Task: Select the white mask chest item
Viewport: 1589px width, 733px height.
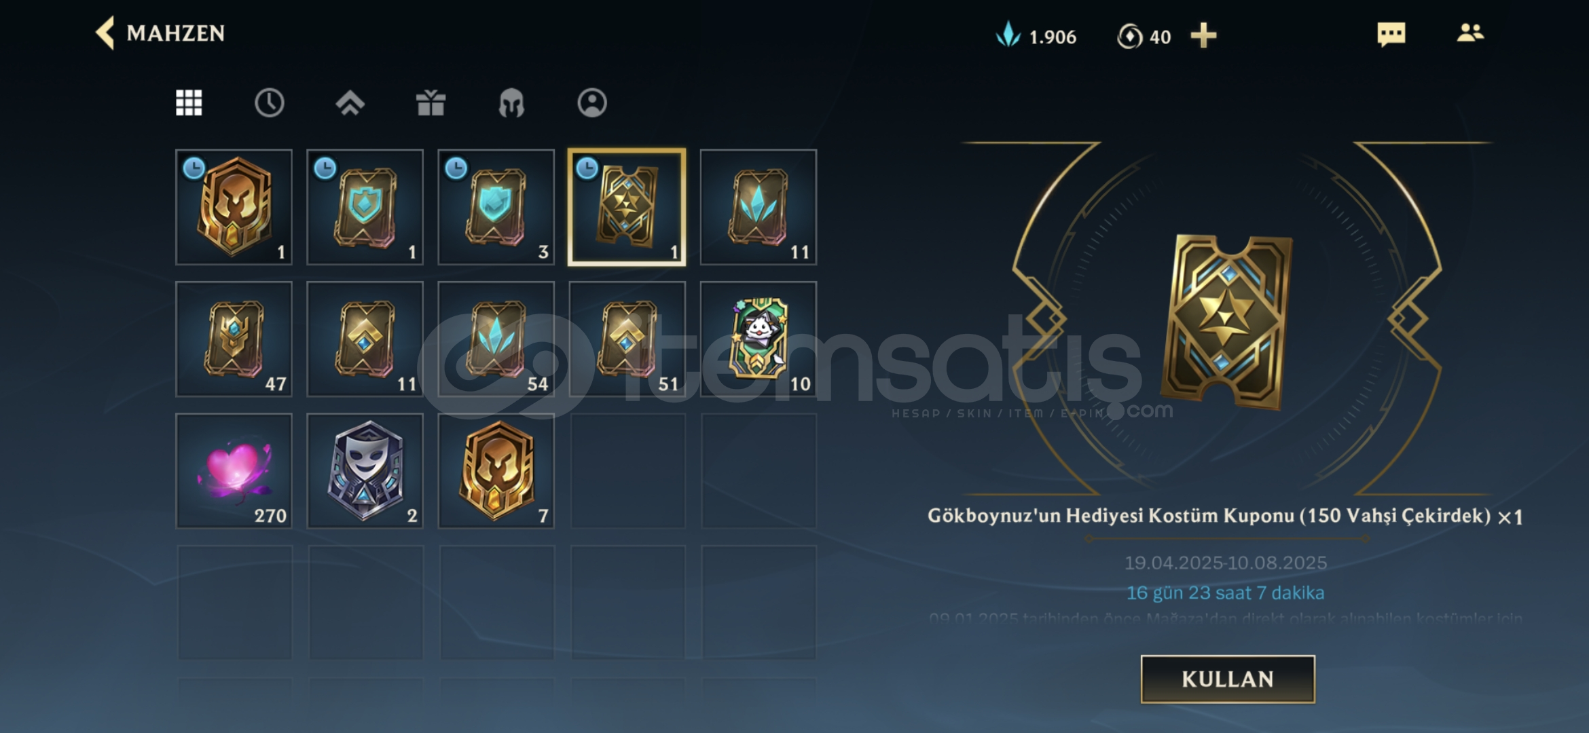Action: [x=365, y=470]
